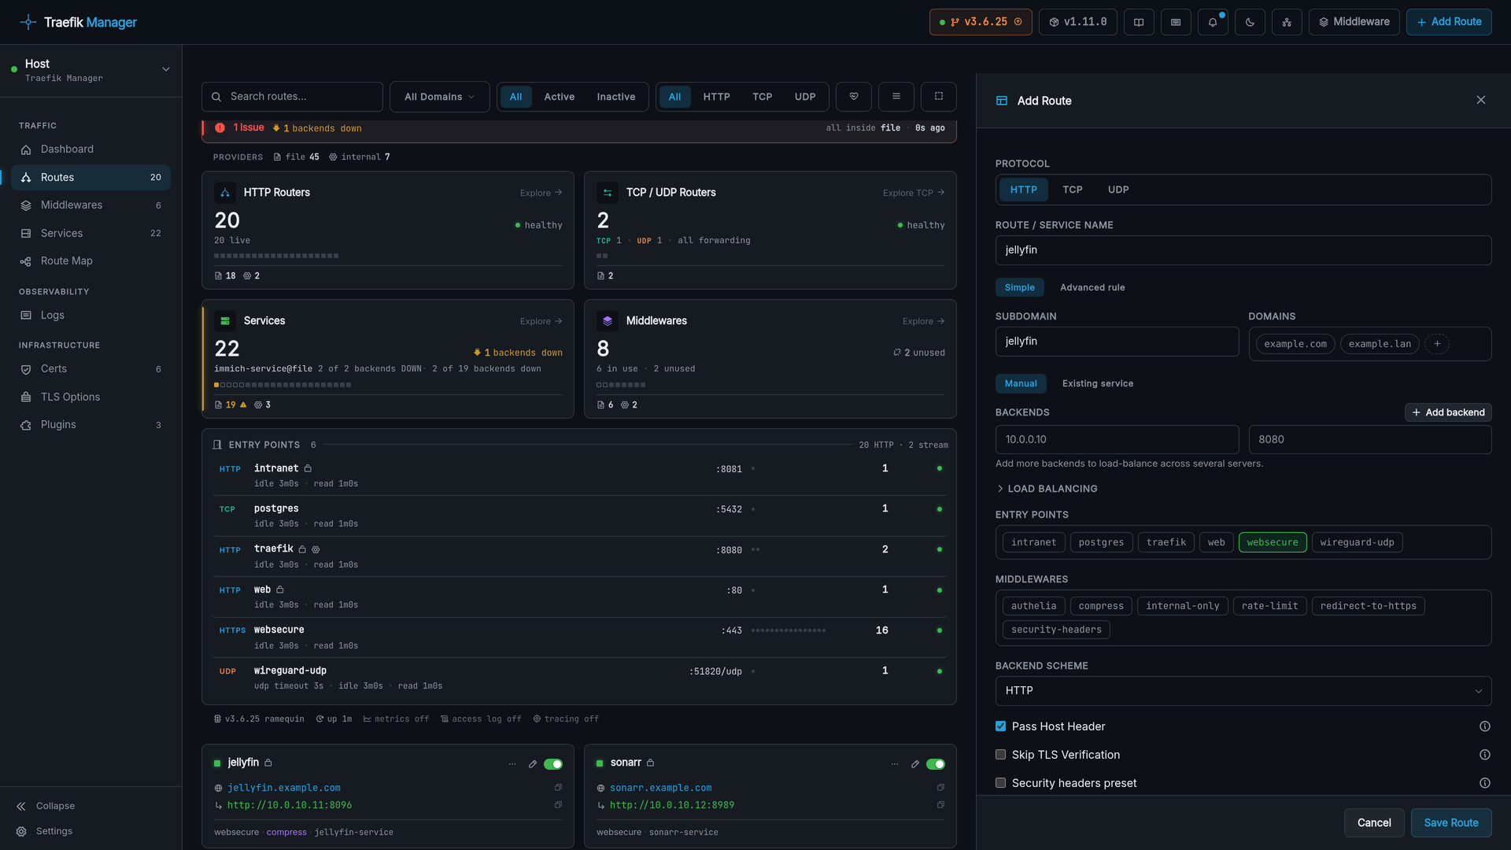Add another domain with the plus icon
1511x850 pixels.
coord(1437,344)
